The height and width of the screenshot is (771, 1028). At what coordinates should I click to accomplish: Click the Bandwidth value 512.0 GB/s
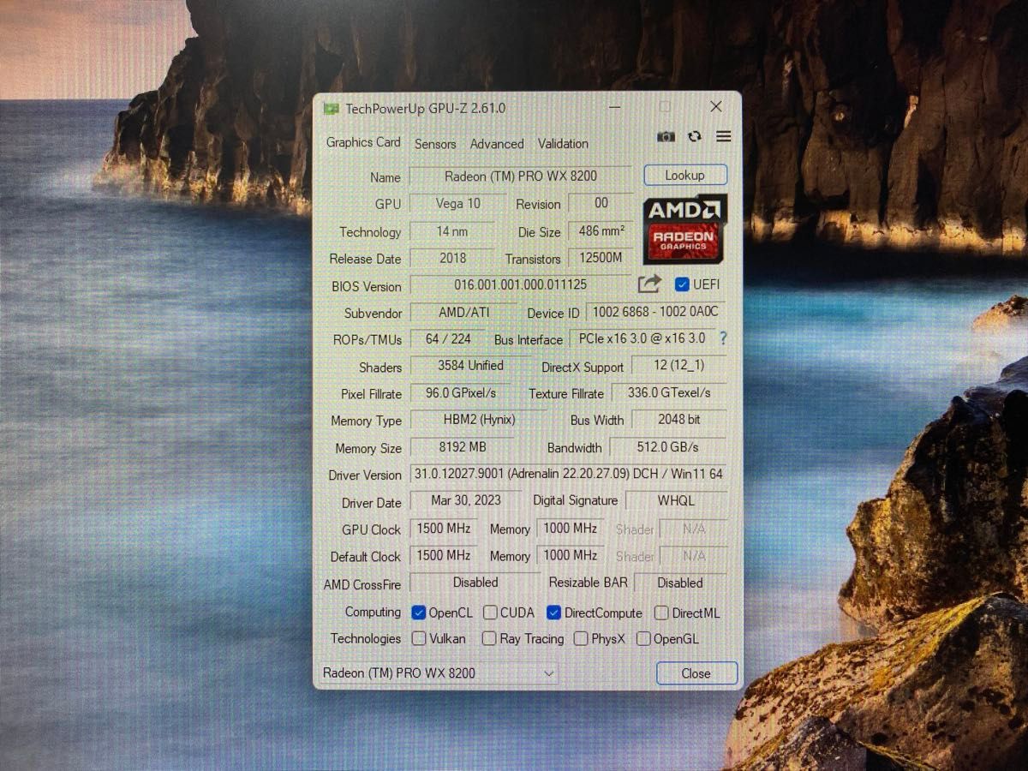pyautogui.click(x=668, y=447)
